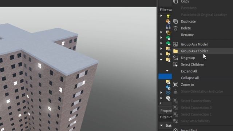Click Show Orientation Indicator menu entry
The width and height of the screenshot is (233, 131).
tap(202, 91)
